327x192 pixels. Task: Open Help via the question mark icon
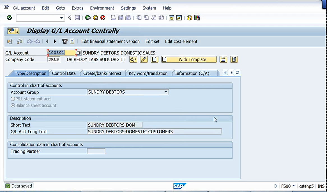click(189, 18)
